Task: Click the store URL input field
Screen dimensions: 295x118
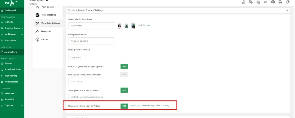Action: [98, 97]
